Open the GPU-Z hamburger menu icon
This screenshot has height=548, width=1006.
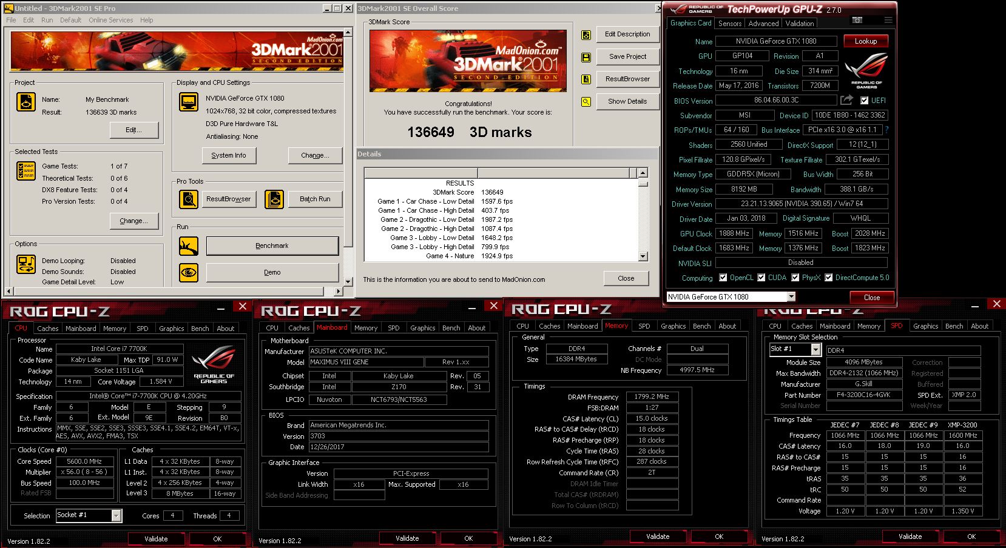click(x=888, y=20)
